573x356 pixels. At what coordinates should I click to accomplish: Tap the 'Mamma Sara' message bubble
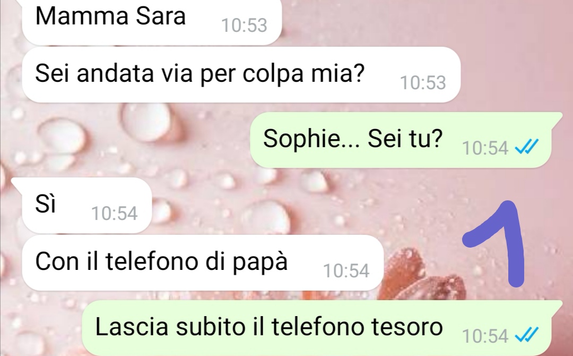click(x=152, y=22)
